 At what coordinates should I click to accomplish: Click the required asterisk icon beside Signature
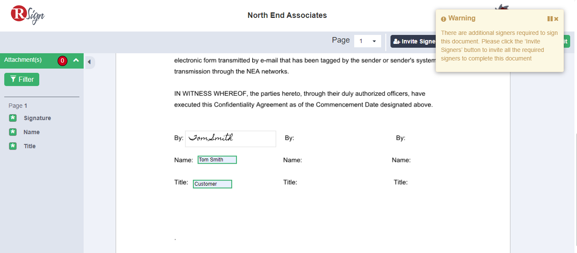click(x=13, y=118)
